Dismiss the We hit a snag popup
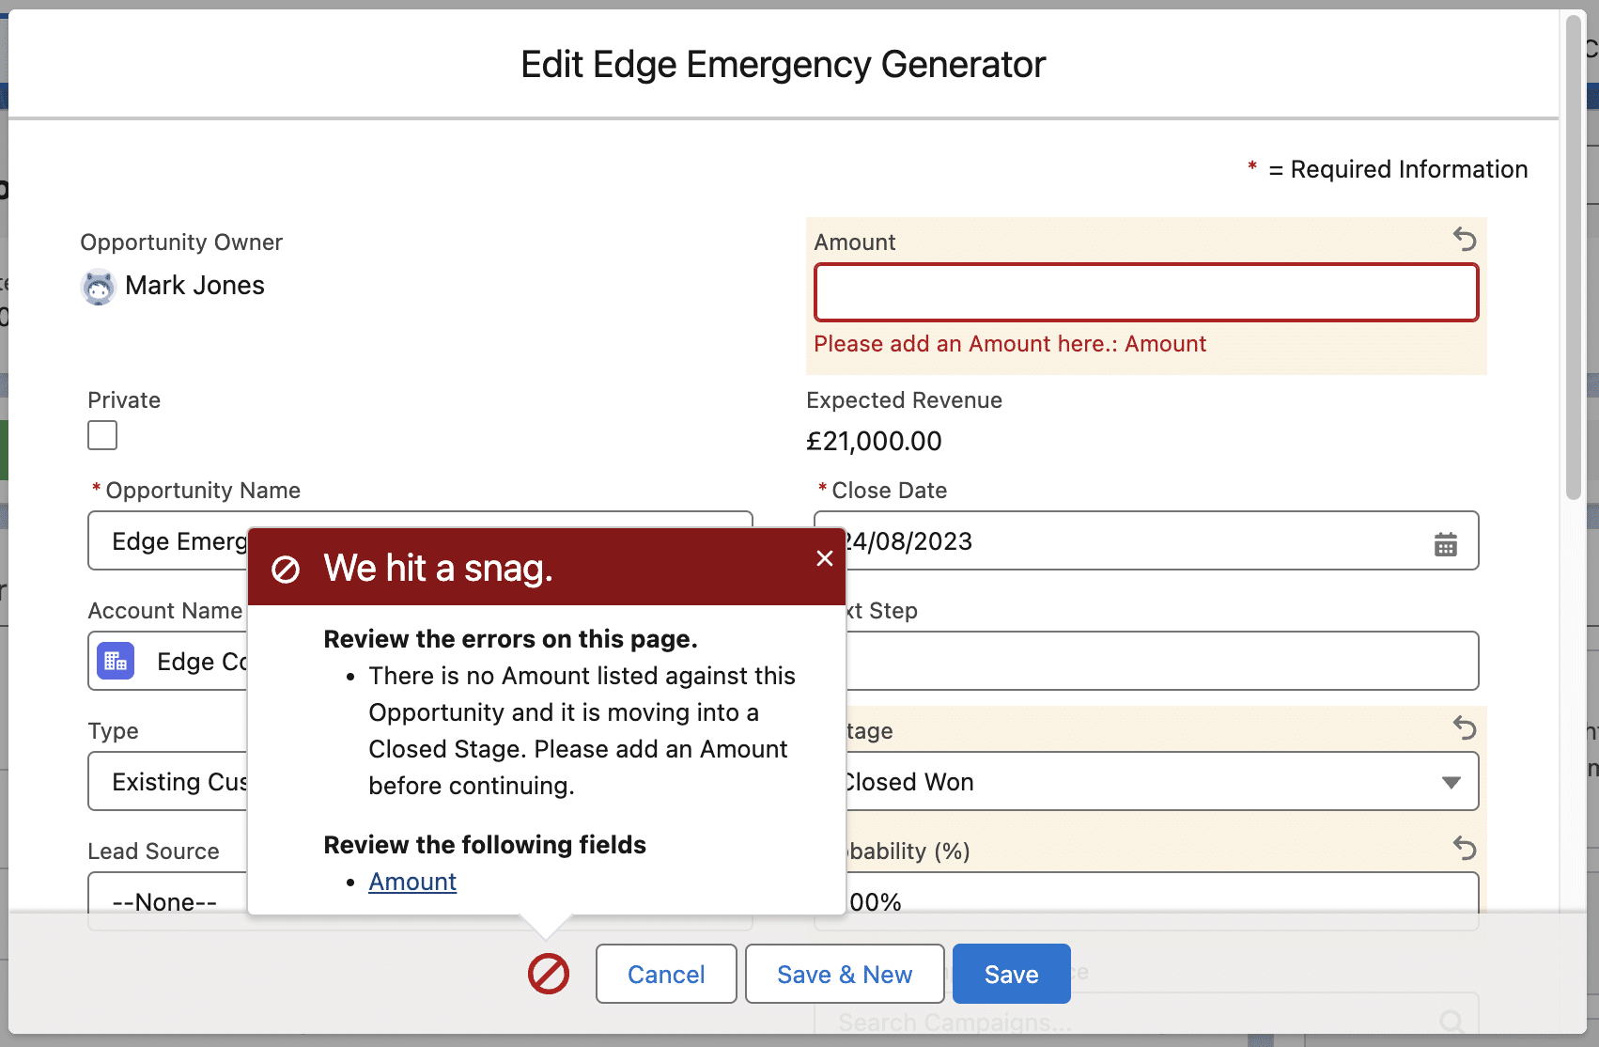Screen dimensions: 1599x1047 pyautogui.click(x=824, y=557)
